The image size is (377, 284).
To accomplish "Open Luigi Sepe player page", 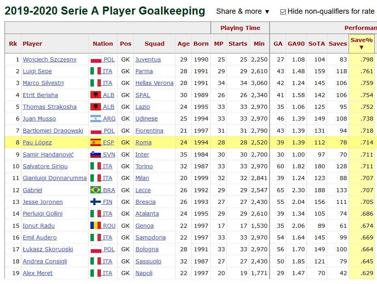I will tap(37, 71).
